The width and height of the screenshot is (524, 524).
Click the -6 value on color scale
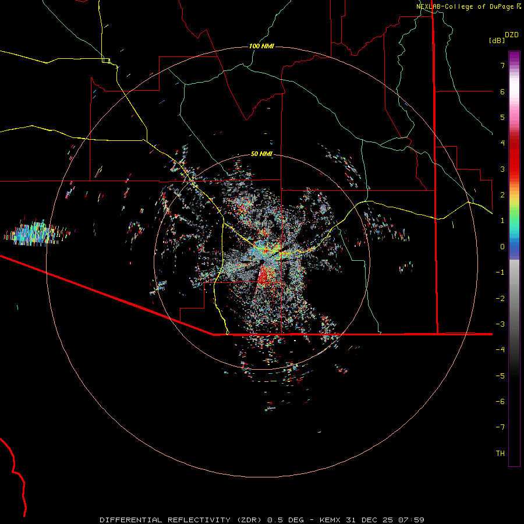tap(500, 401)
